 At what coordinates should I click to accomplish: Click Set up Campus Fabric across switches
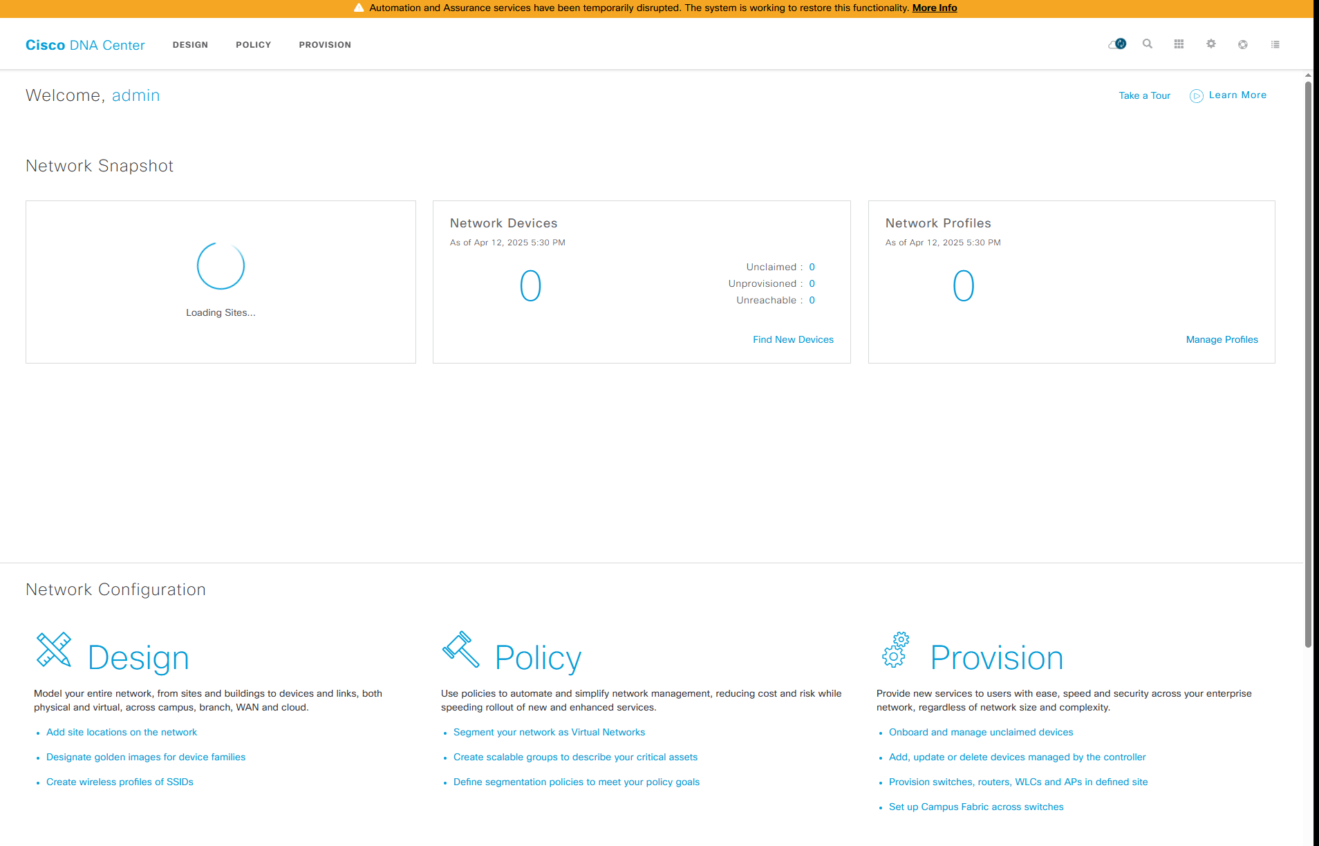(976, 807)
